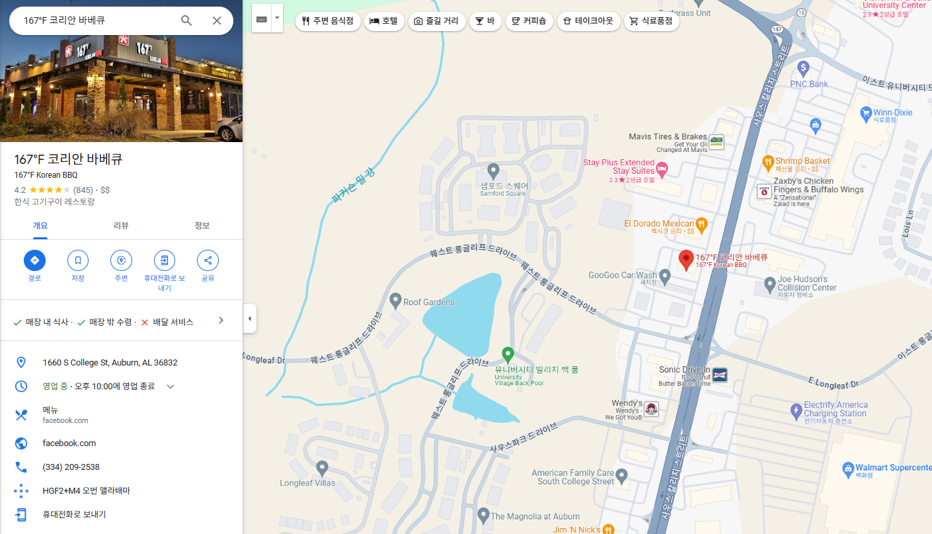Click the 휴대전화로 보내기 list row

click(121, 515)
